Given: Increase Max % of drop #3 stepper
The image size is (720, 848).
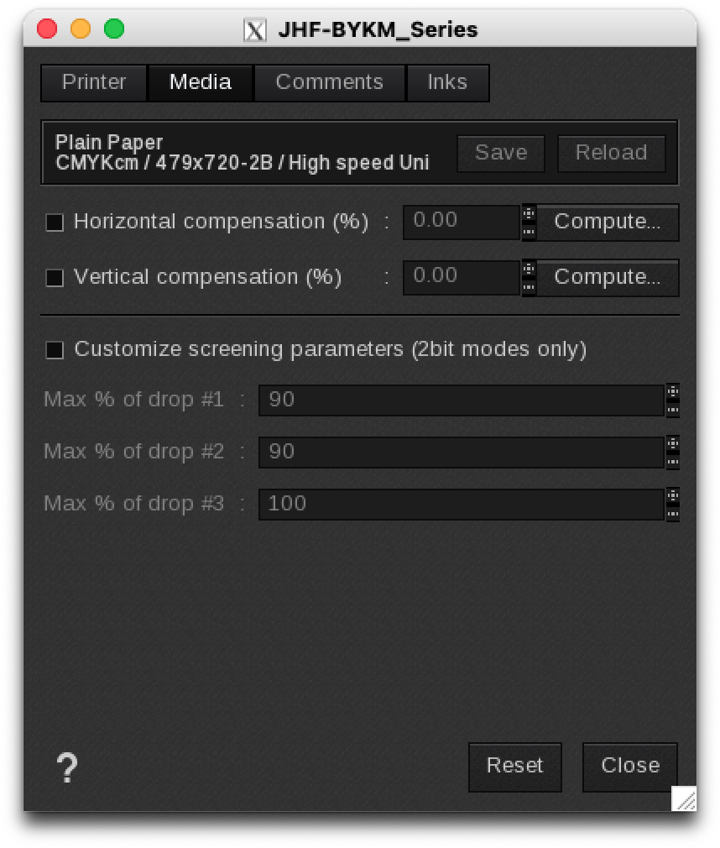Looking at the screenshot, I should [x=672, y=495].
